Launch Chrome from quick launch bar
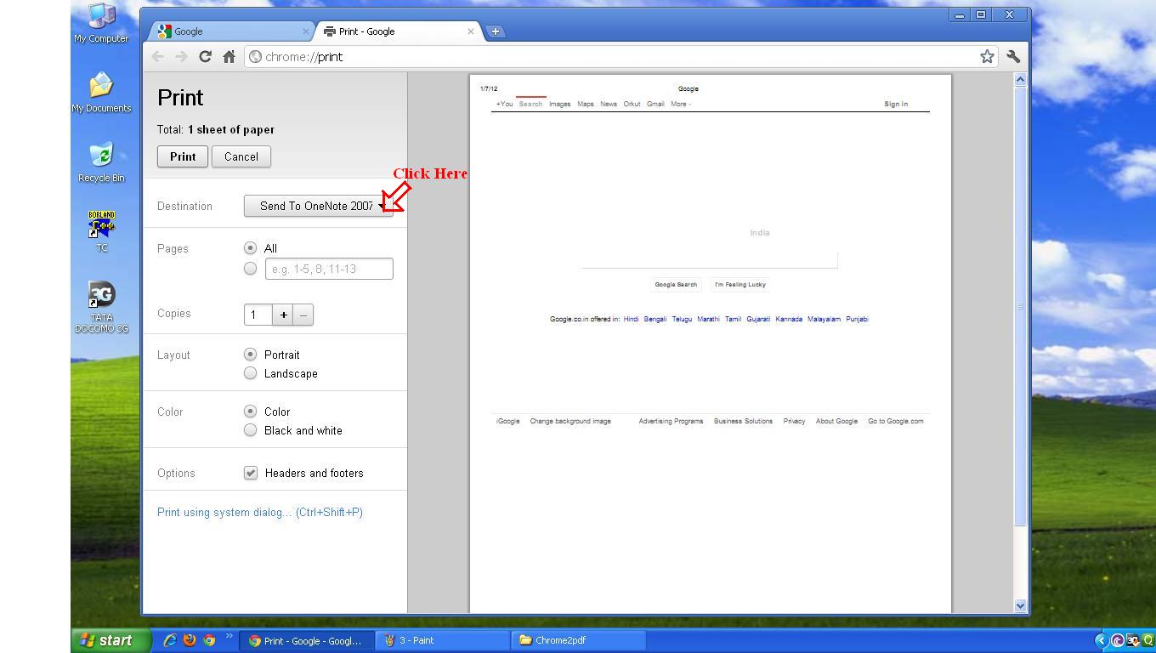1156x653 pixels. pos(209,640)
